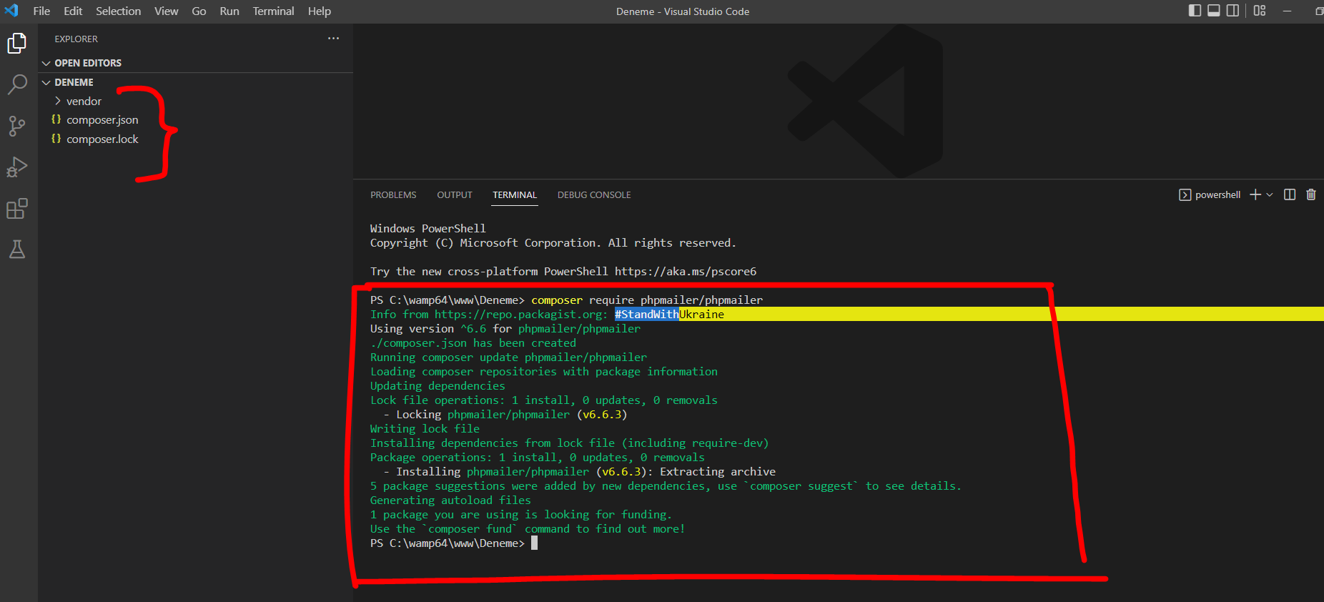The image size is (1324, 602).
Task: Open the File menu
Action: pos(41,11)
